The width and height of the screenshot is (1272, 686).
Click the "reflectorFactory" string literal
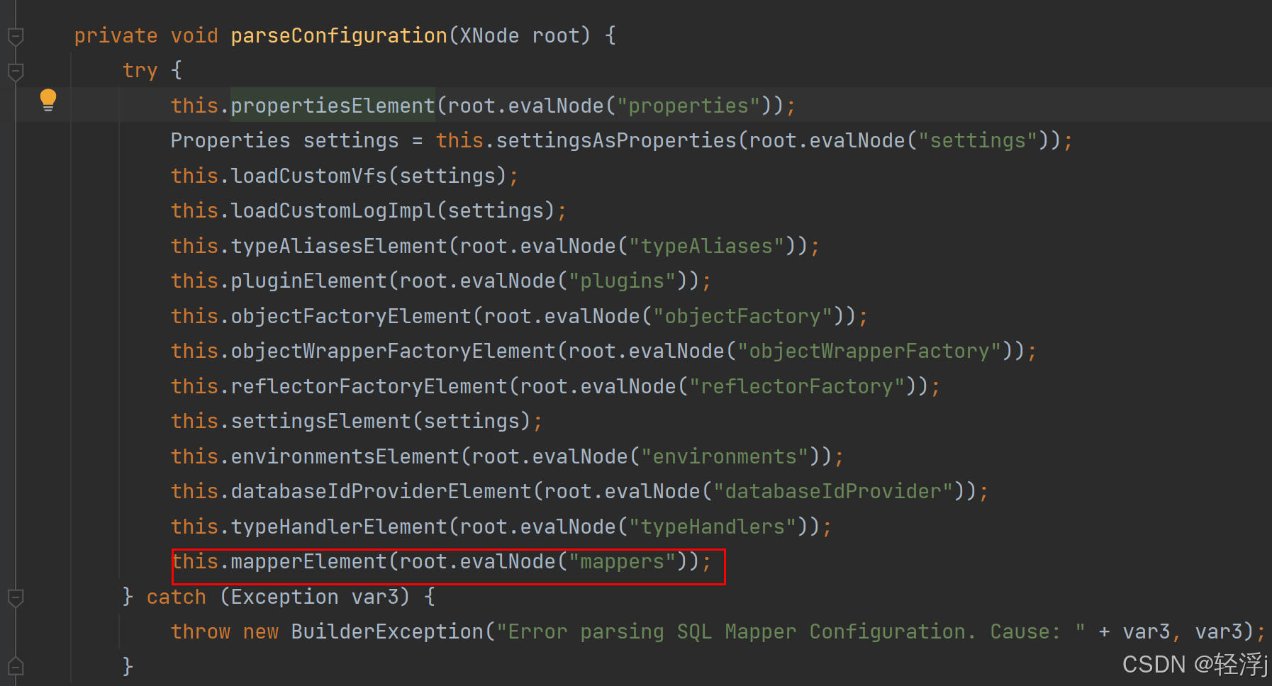click(x=797, y=386)
